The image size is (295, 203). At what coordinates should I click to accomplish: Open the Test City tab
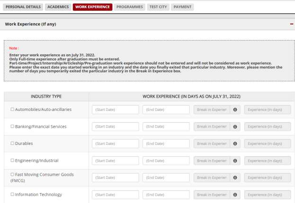coord(158,7)
